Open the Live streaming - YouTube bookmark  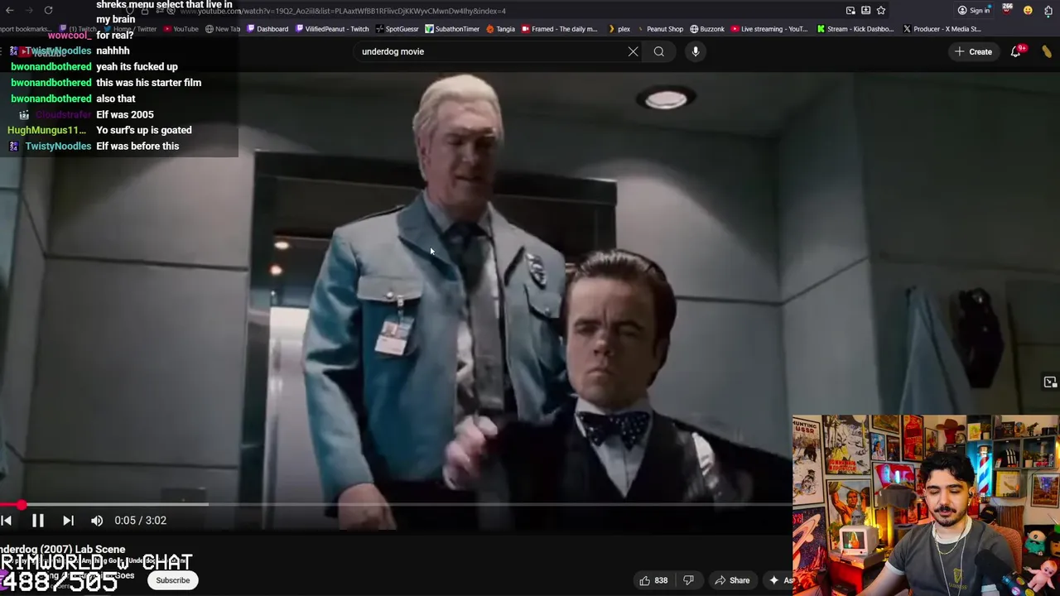coord(768,29)
